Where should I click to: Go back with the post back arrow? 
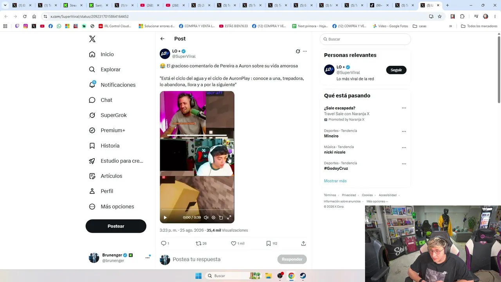[162, 39]
